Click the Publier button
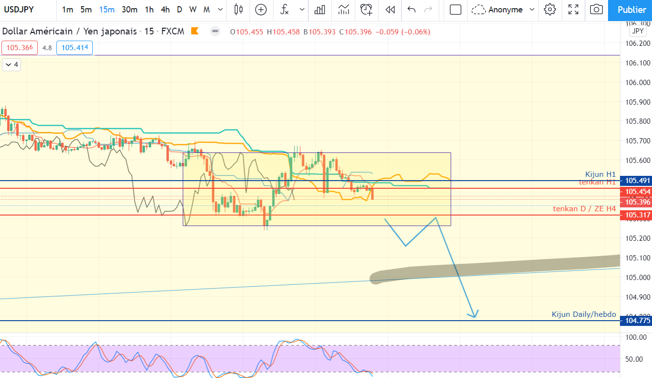Image resolution: width=652 pixels, height=378 pixels. pyautogui.click(x=630, y=10)
